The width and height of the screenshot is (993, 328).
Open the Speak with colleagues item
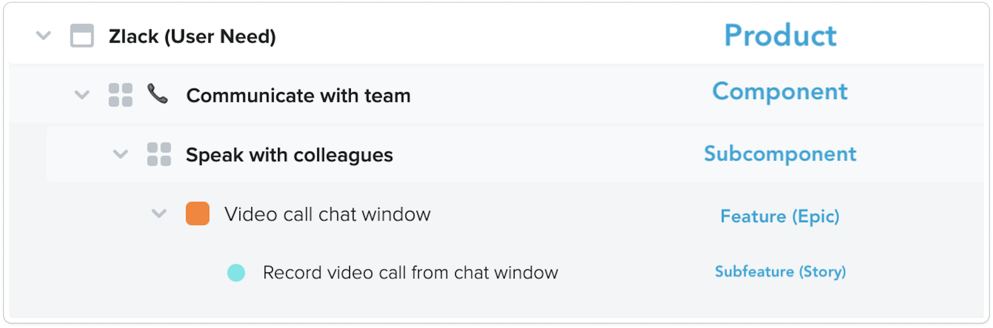coord(289,155)
